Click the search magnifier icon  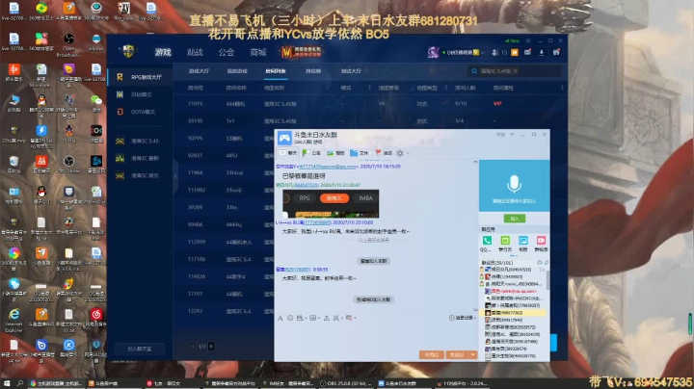[474, 70]
